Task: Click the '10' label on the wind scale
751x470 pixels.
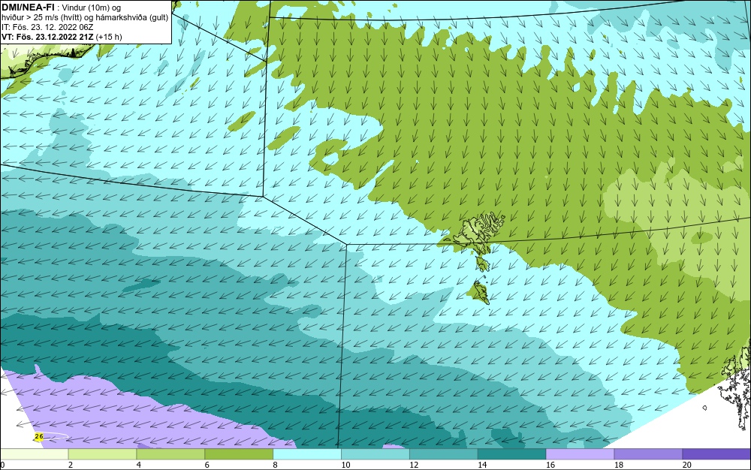Action: 345,465
